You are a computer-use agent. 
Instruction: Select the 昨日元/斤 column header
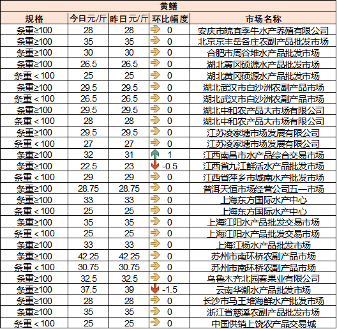[x=129, y=19]
